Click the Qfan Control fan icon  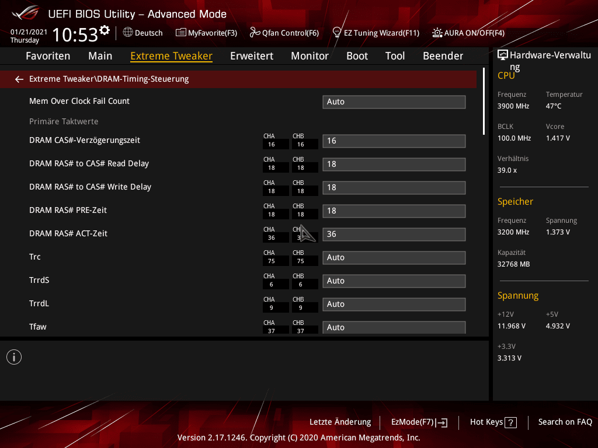(255, 33)
